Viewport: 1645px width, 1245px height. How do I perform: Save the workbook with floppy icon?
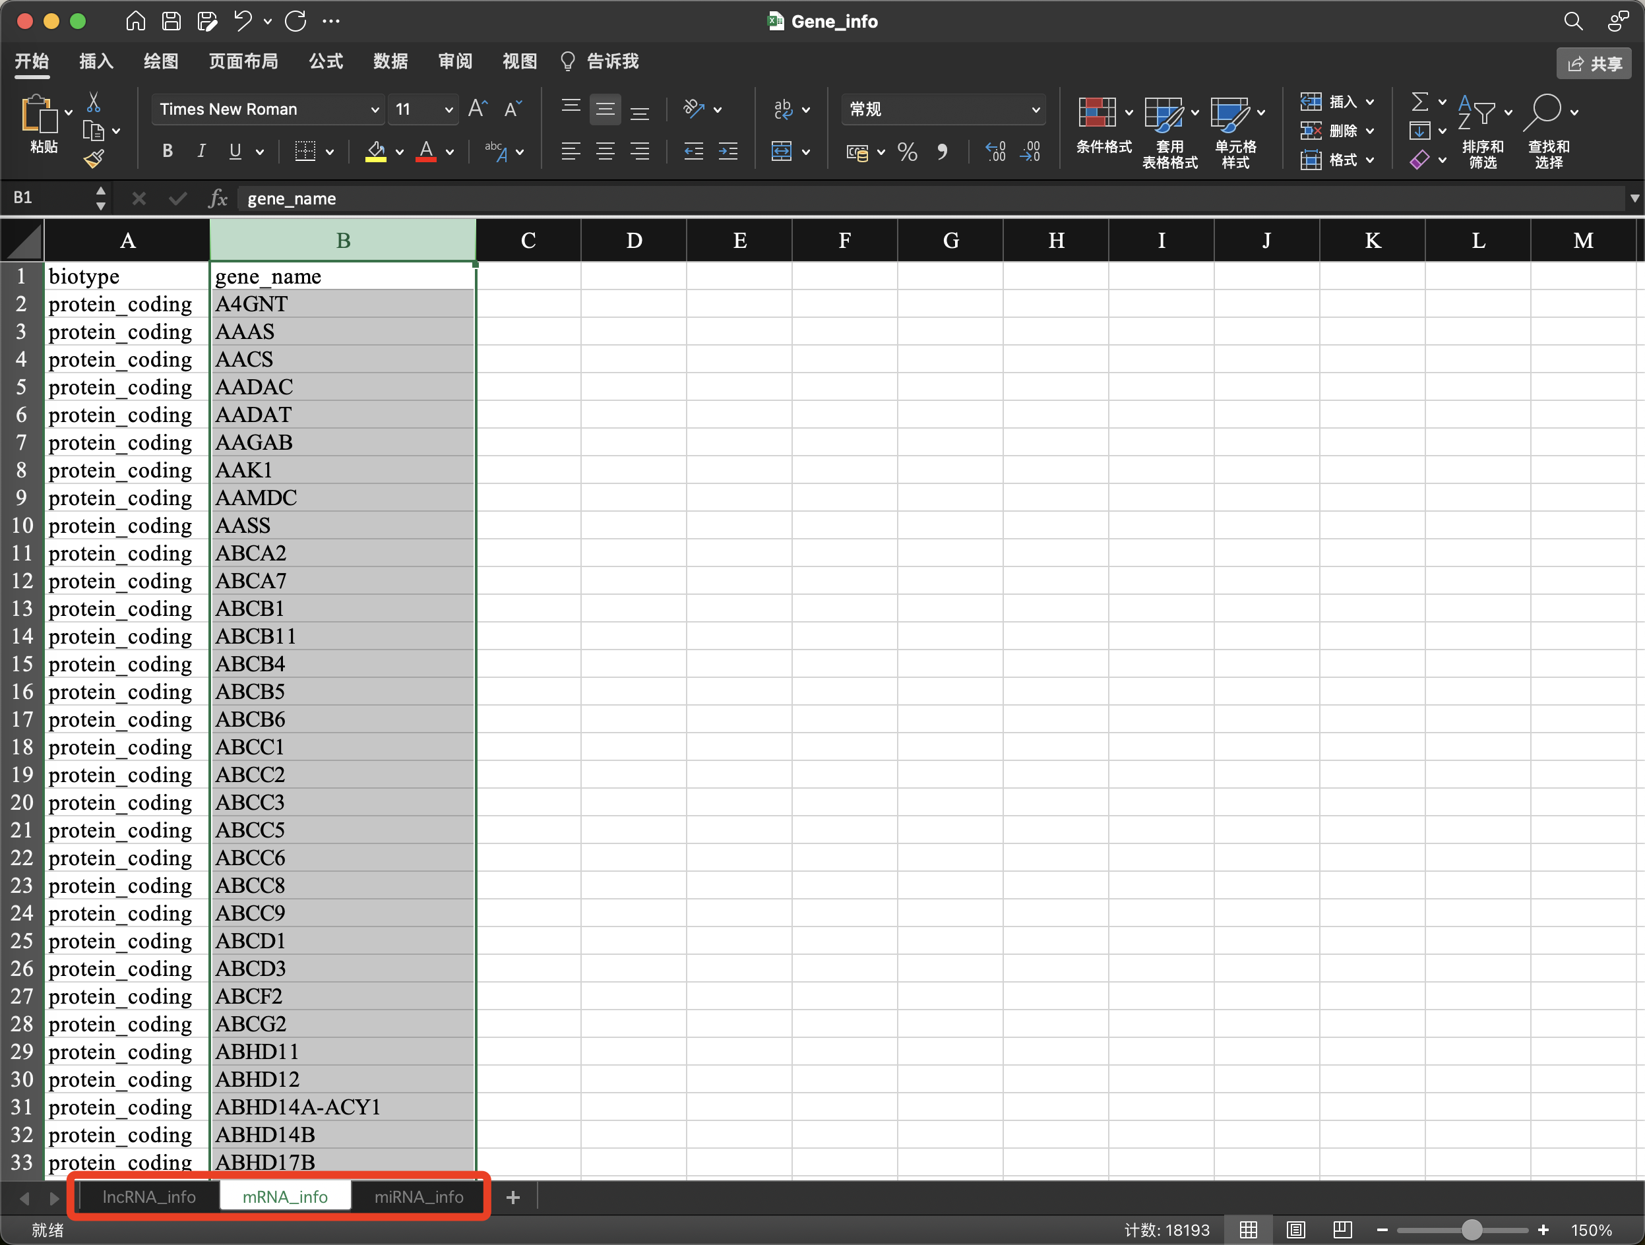point(171,21)
